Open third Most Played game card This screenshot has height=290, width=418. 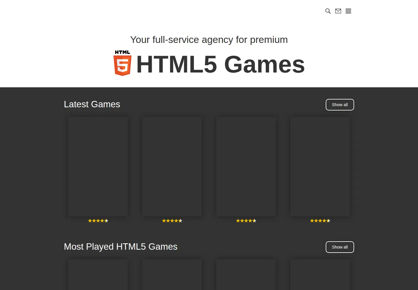pos(246,275)
